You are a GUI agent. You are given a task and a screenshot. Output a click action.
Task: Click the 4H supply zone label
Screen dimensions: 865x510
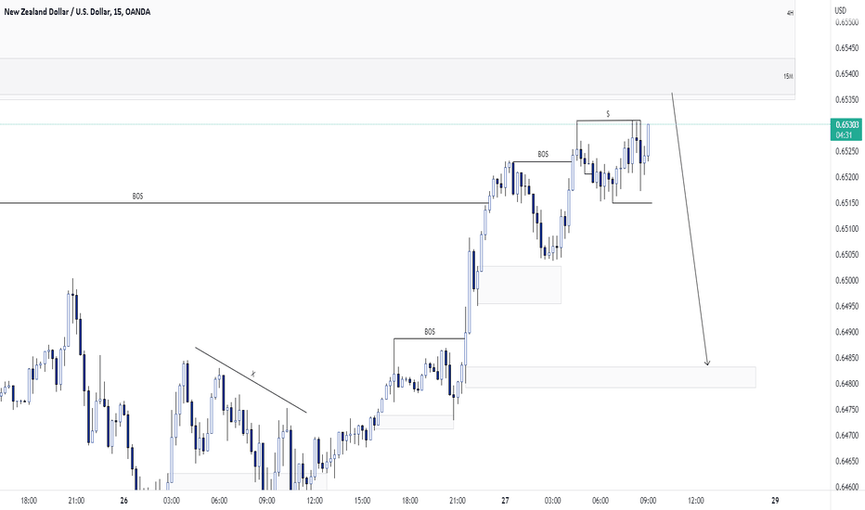(790, 13)
